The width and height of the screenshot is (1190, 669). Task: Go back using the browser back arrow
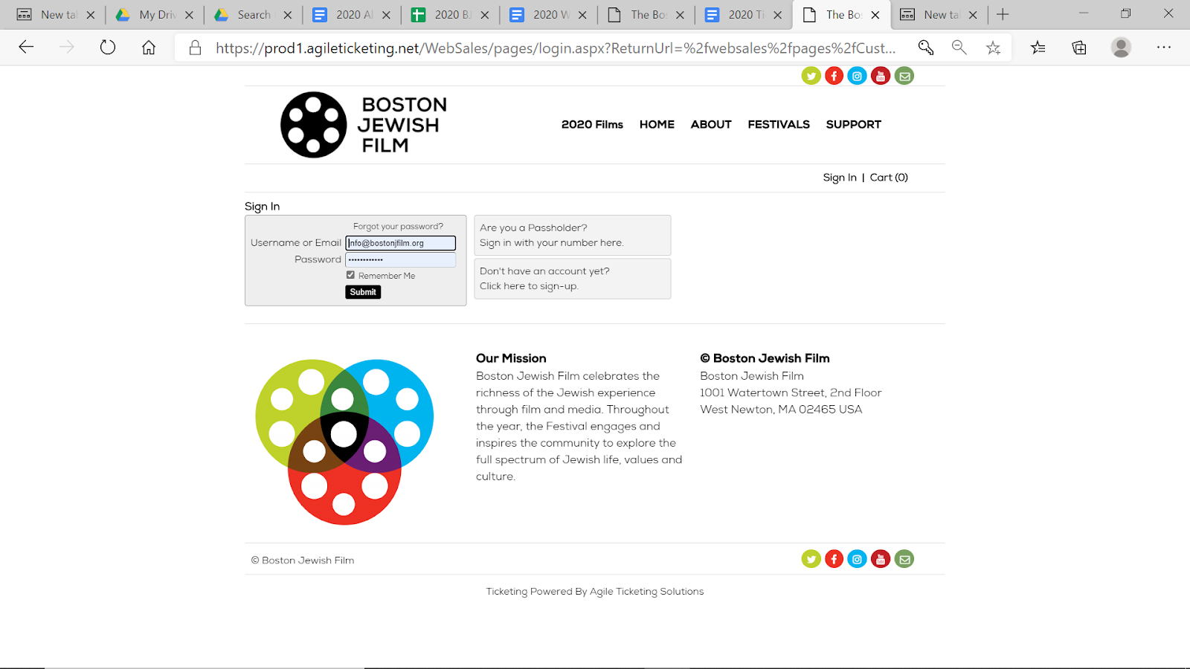tap(26, 48)
